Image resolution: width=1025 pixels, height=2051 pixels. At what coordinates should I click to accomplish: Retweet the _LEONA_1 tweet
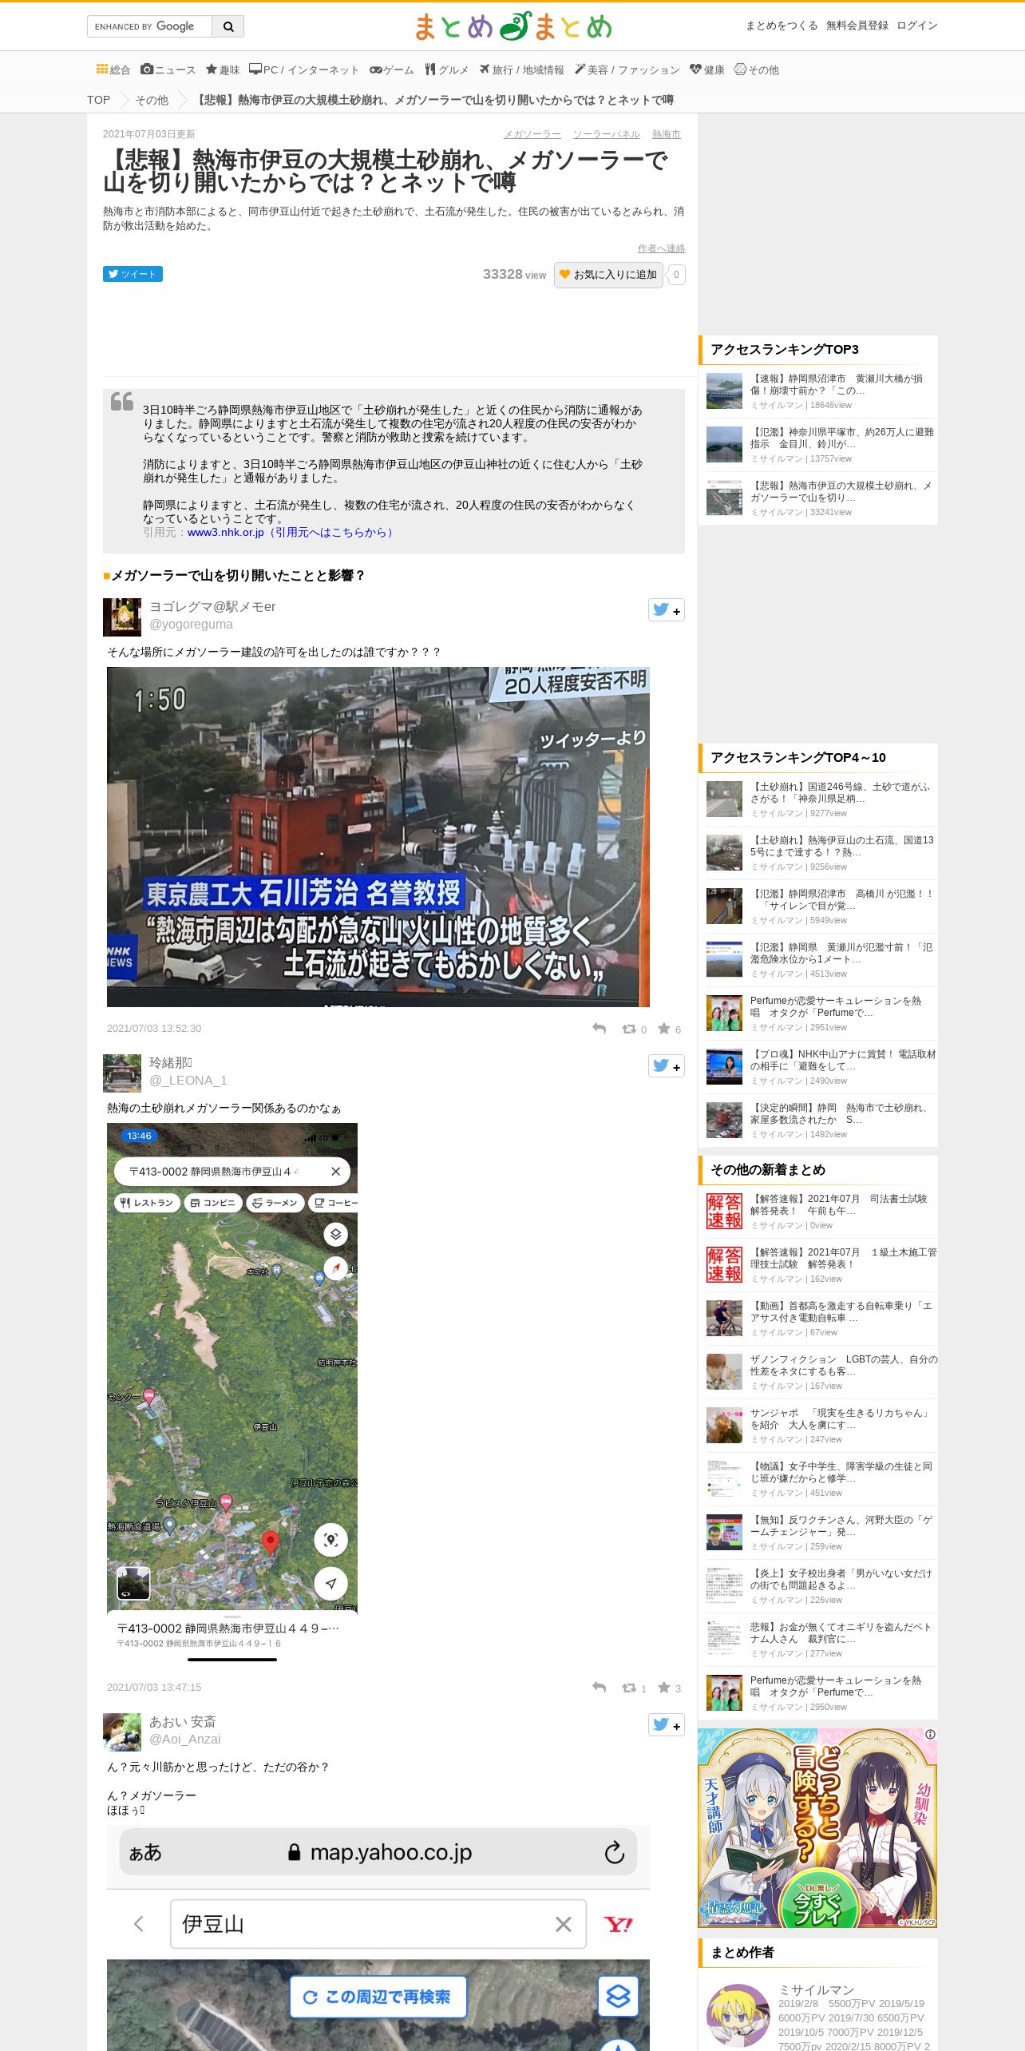pyautogui.click(x=630, y=1688)
